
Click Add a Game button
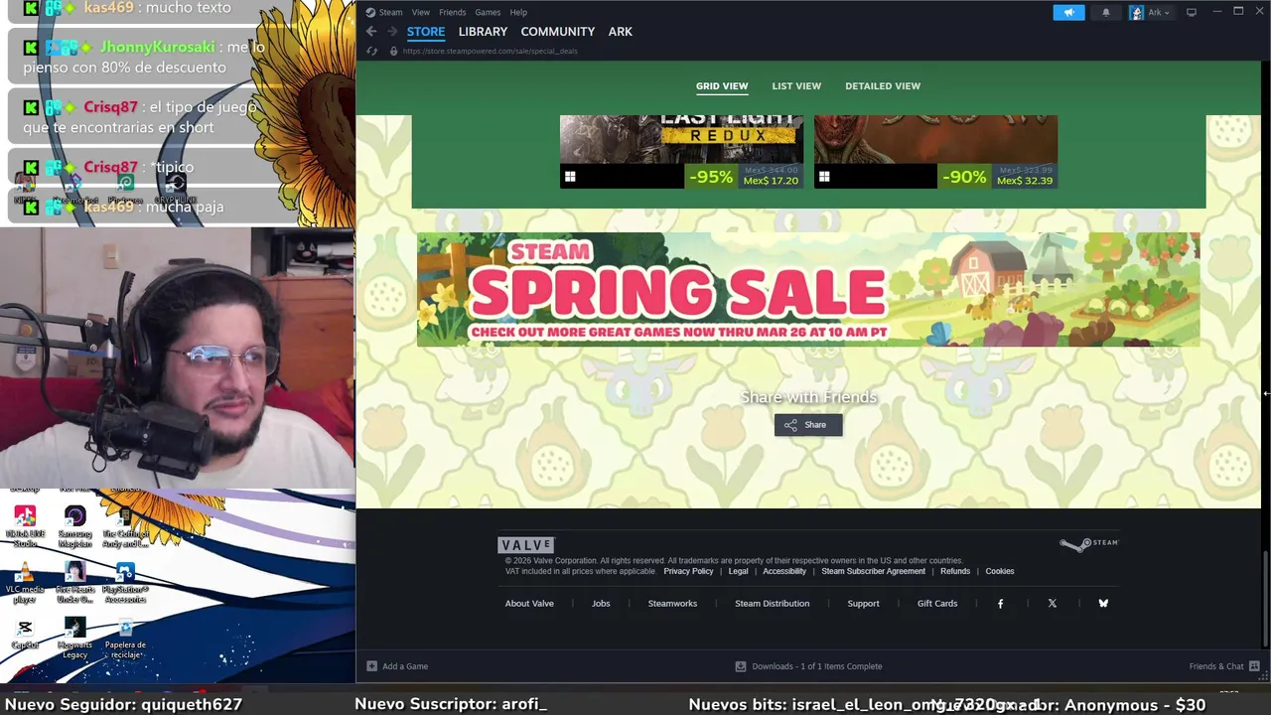tap(397, 666)
